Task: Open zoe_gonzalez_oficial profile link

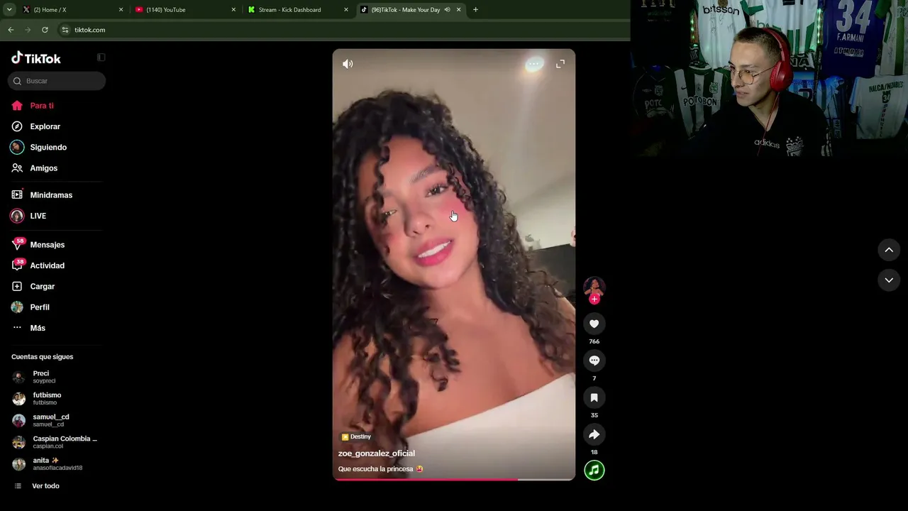Action: point(377,454)
